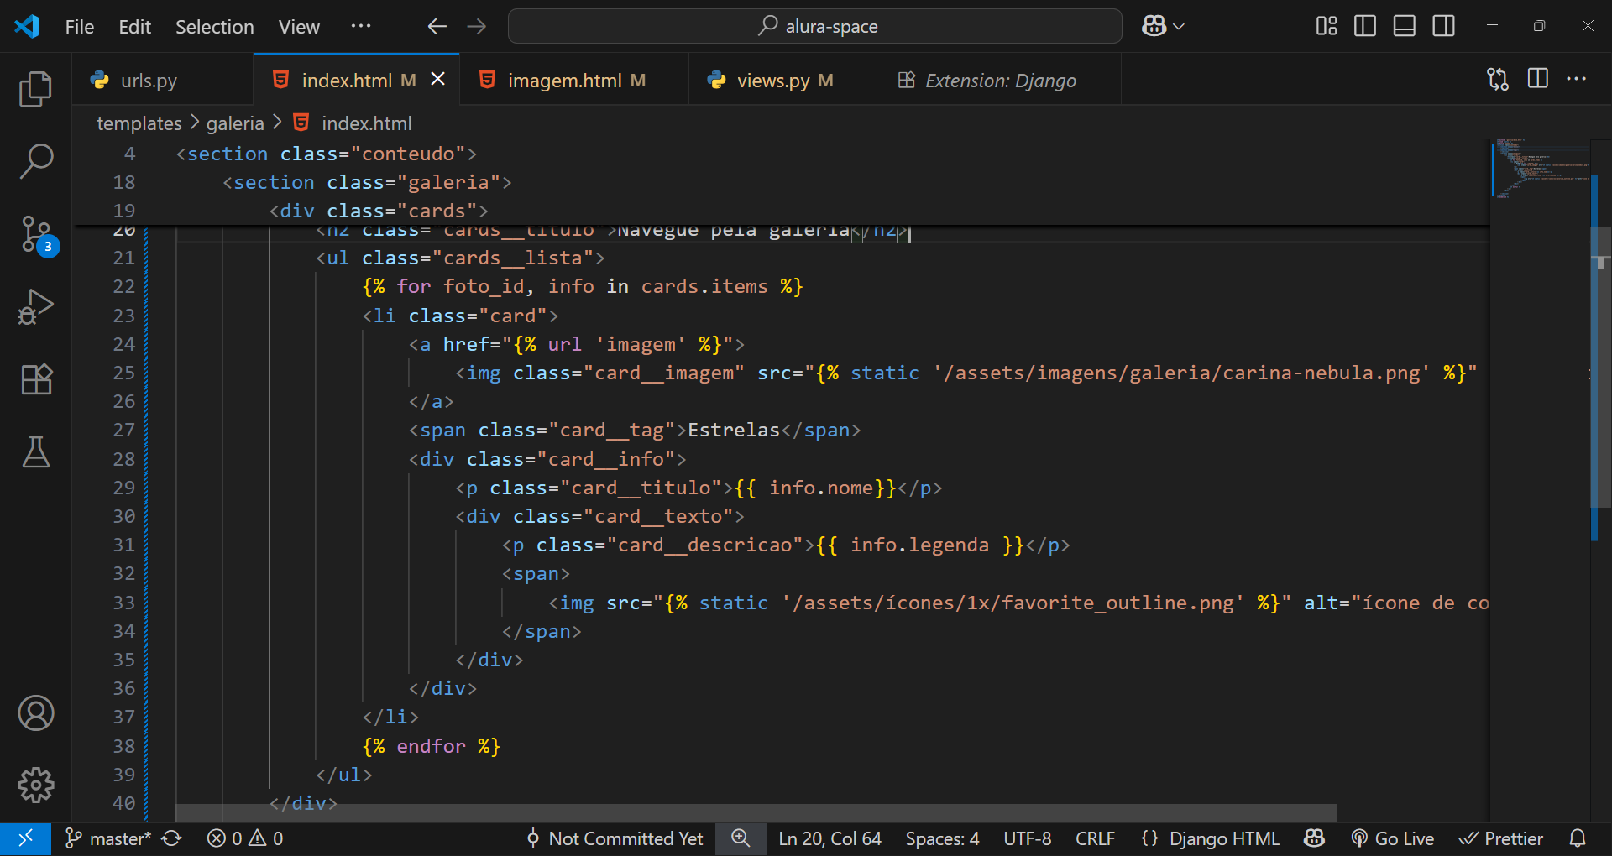Click the 'Estrelas' text on line 27
This screenshot has height=856, width=1612.
pyautogui.click(x=734, y=430)
